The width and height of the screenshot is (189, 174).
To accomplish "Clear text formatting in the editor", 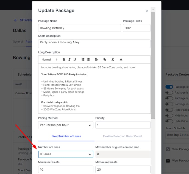I will (x=113, y=59).
